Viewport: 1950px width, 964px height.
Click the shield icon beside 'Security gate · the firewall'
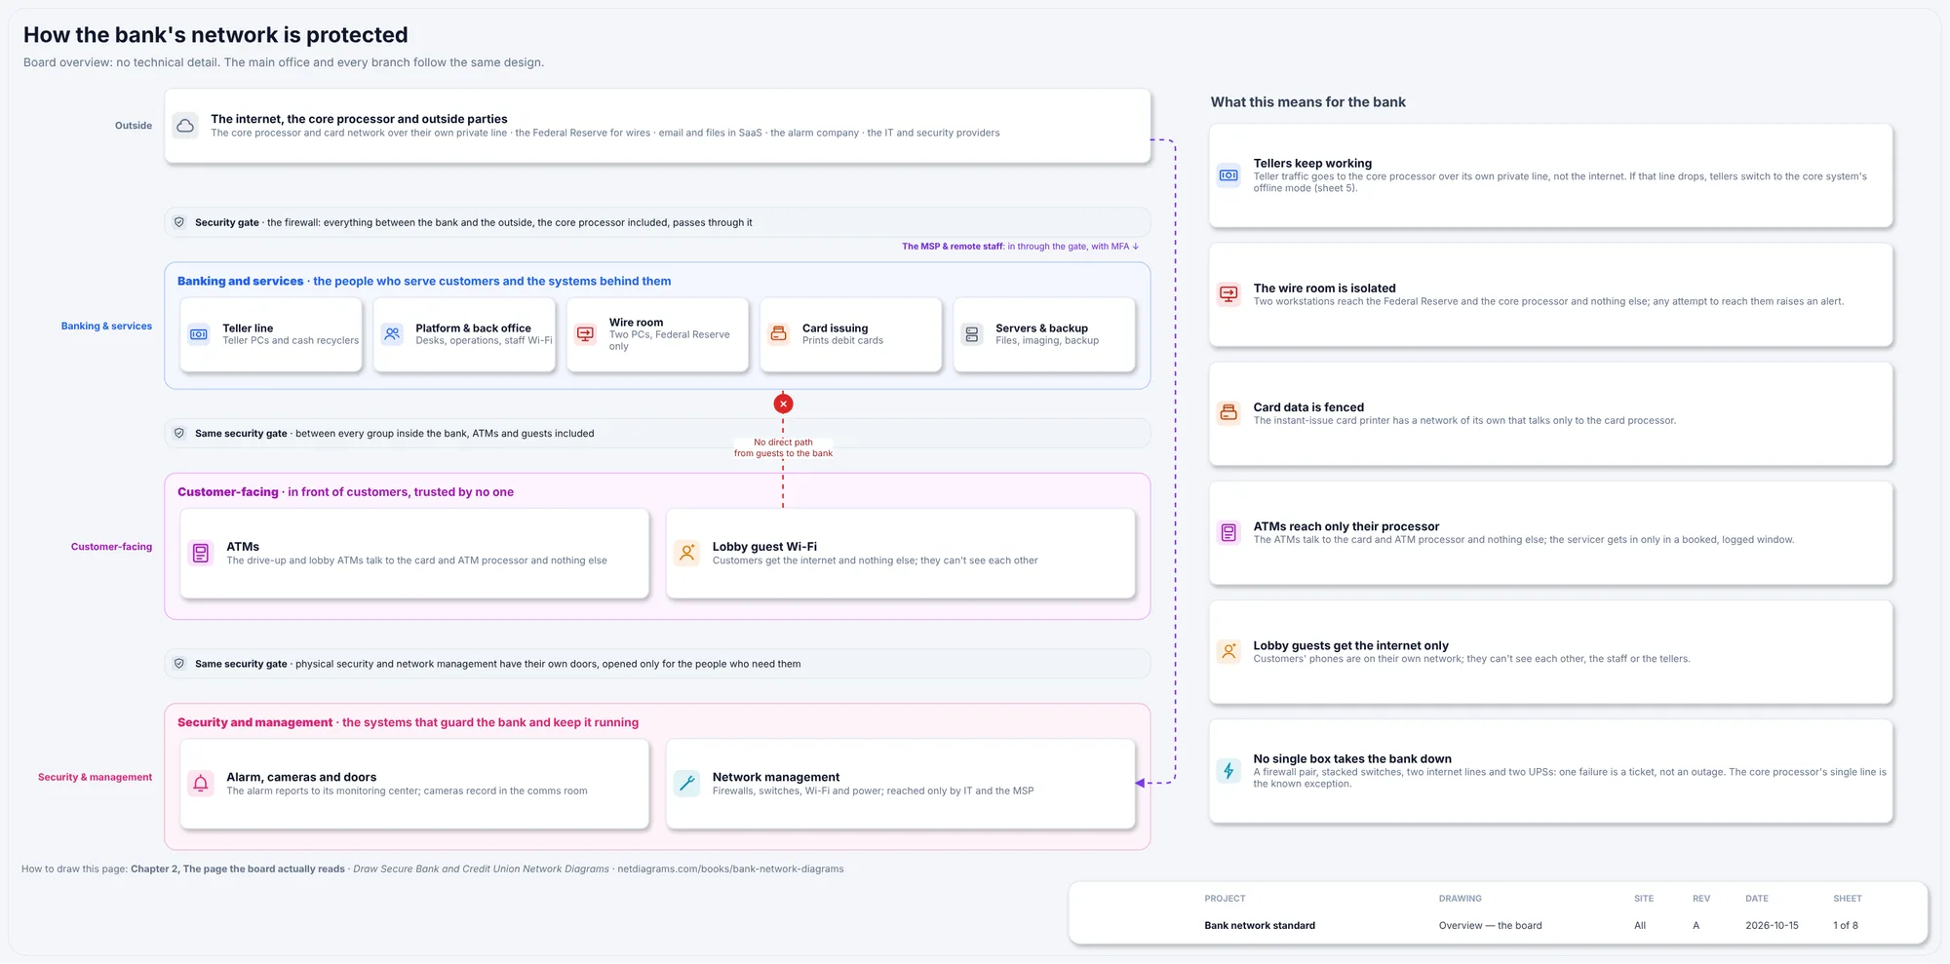pos(179,222)
